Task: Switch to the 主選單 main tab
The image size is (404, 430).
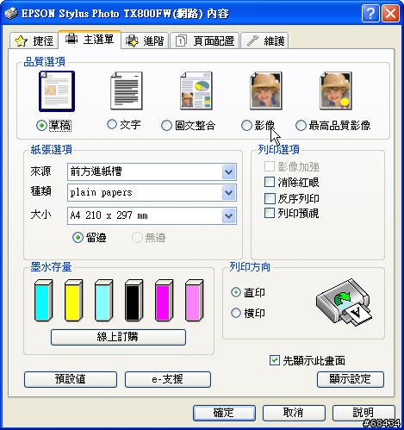Action: point(90,40)
